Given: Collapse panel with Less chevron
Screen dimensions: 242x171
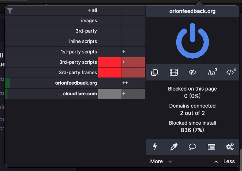Looking at the screenshot, I should pyautogui.click(x=225, y=161).
